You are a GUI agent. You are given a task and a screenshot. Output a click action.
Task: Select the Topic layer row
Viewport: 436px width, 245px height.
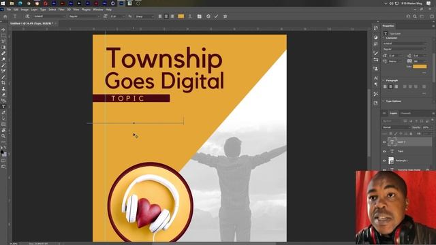click(407, 151)
